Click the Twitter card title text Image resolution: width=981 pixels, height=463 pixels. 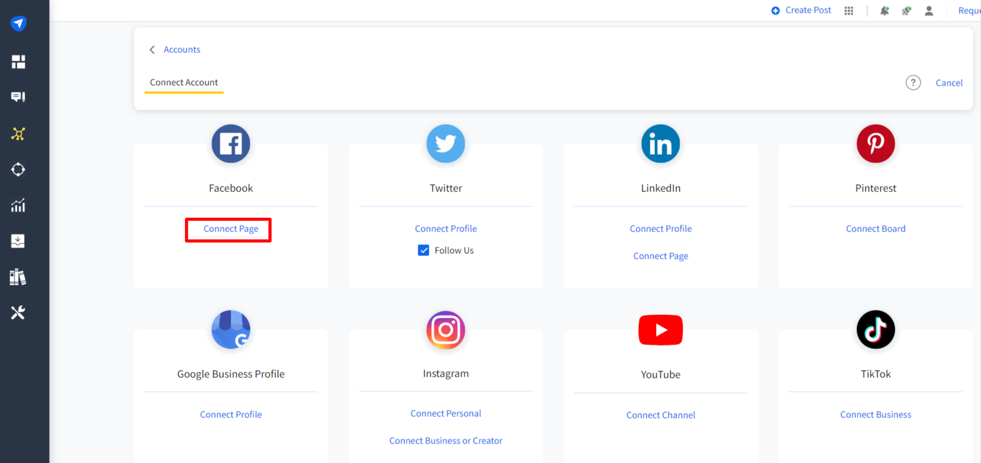click(x=446, y=188)
